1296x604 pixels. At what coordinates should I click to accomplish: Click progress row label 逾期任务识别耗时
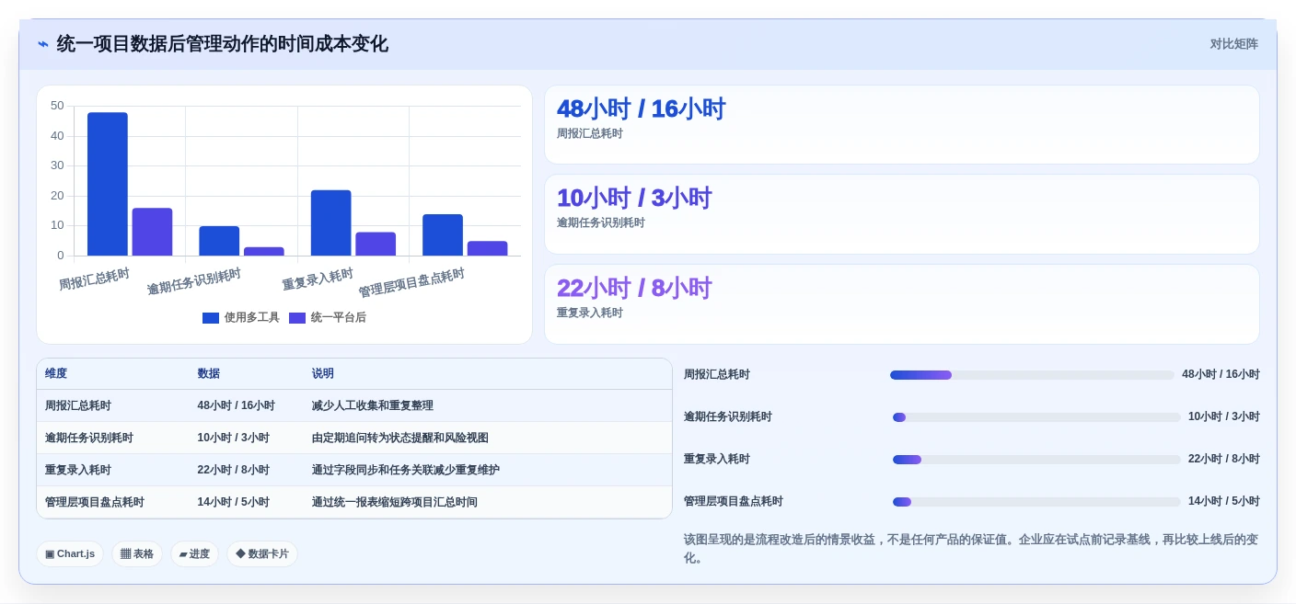727,416
